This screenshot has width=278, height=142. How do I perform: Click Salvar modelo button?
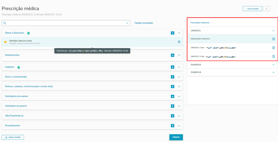pos(13,137)
